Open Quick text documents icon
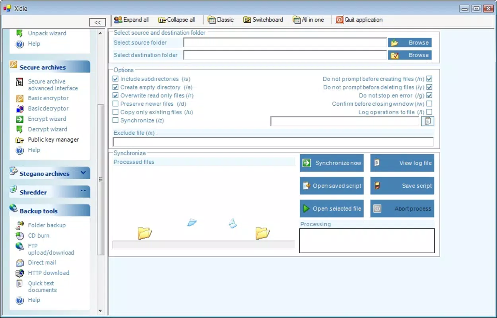 pos(19,284)
